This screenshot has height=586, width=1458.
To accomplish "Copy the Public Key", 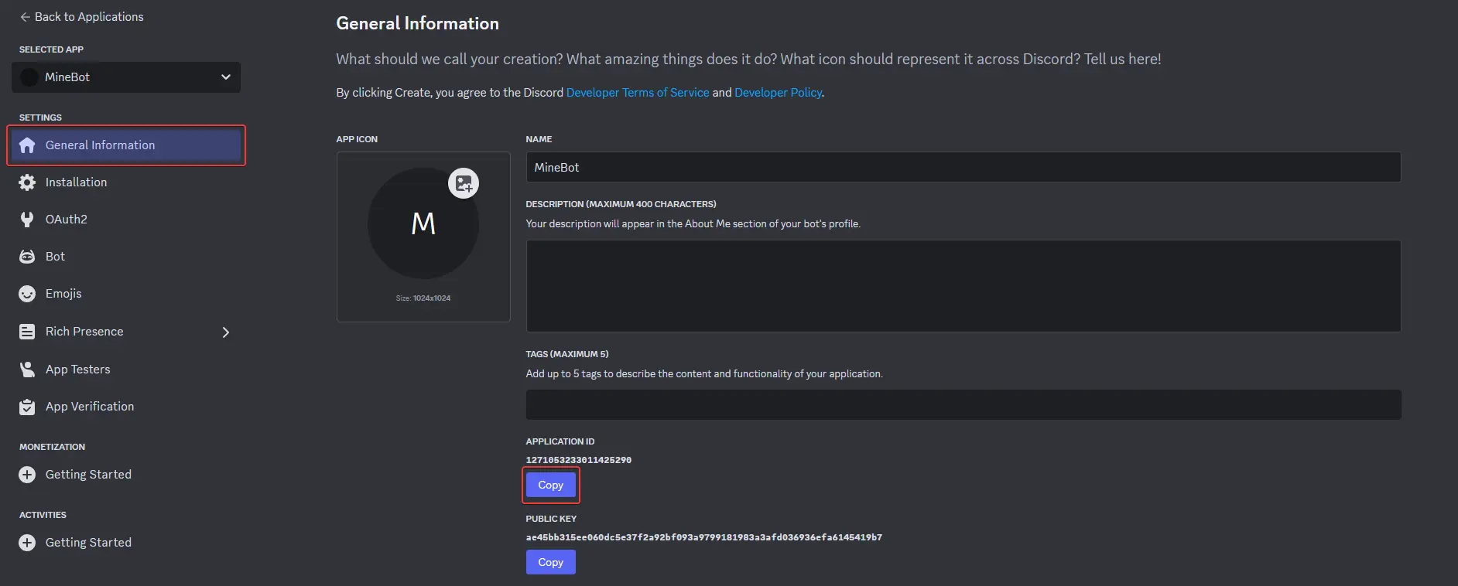I will tap(550, 563).
